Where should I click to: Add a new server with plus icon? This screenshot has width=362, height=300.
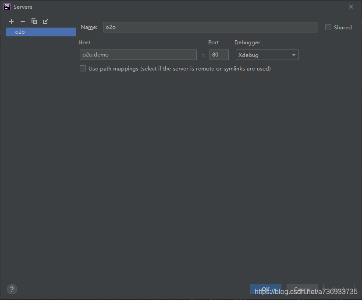click(x=11, y=21)
